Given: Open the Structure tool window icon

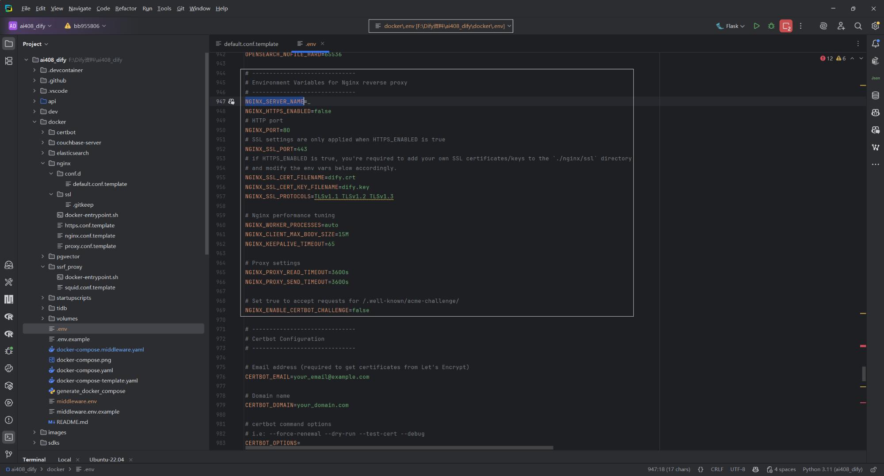Looking at the screenshot, I should coord(8,61).
